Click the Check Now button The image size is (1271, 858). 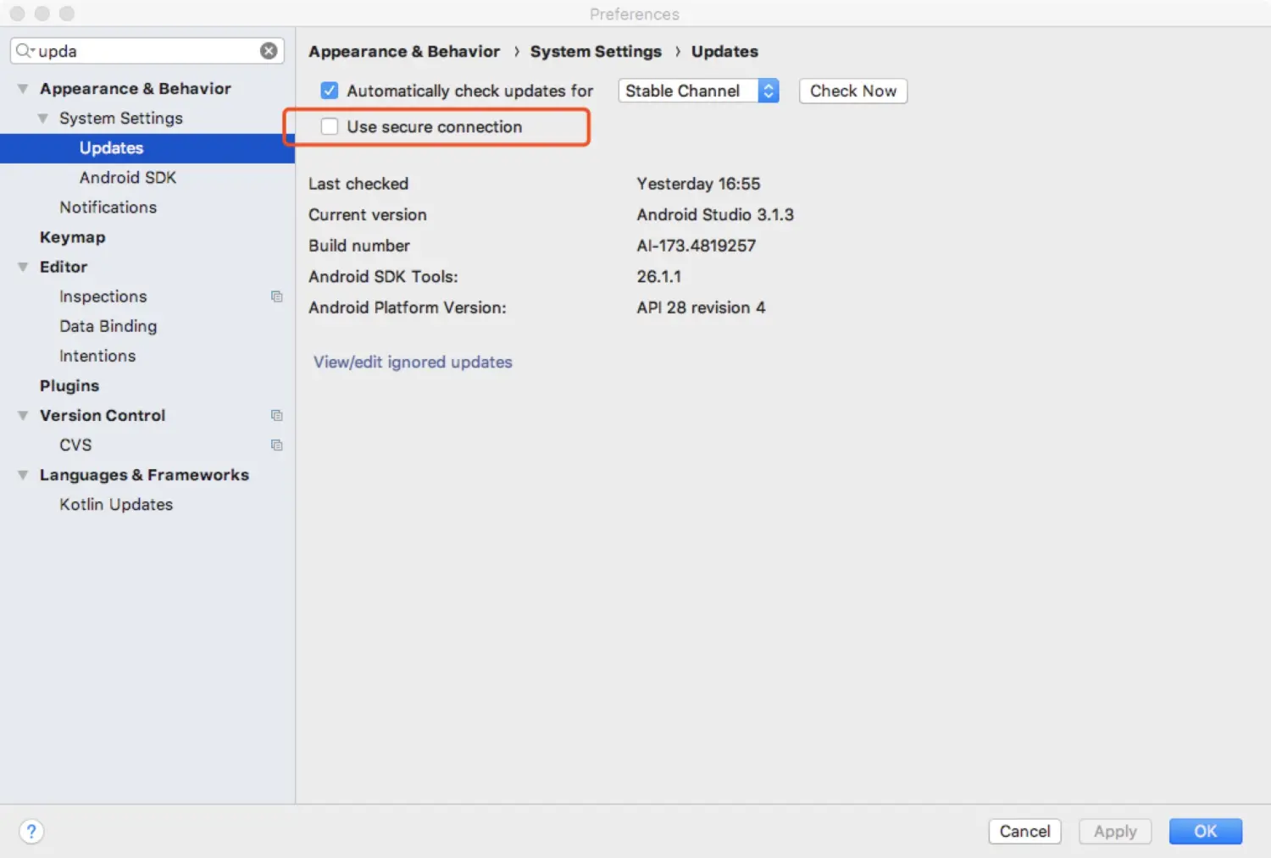853,91
